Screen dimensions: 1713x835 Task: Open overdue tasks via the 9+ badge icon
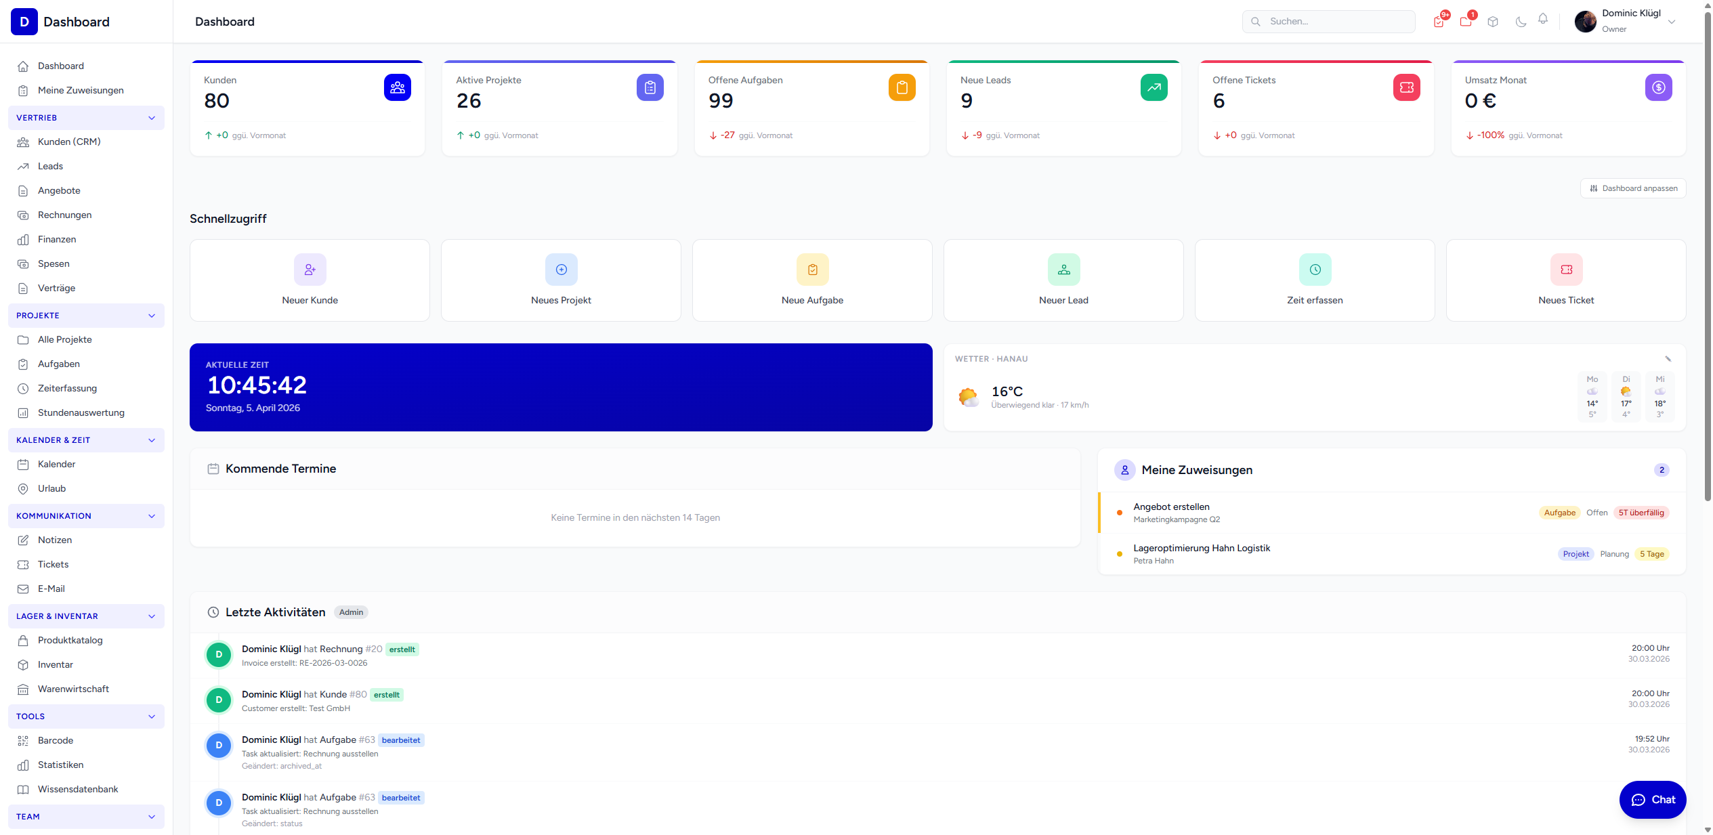pos(1439,21)
